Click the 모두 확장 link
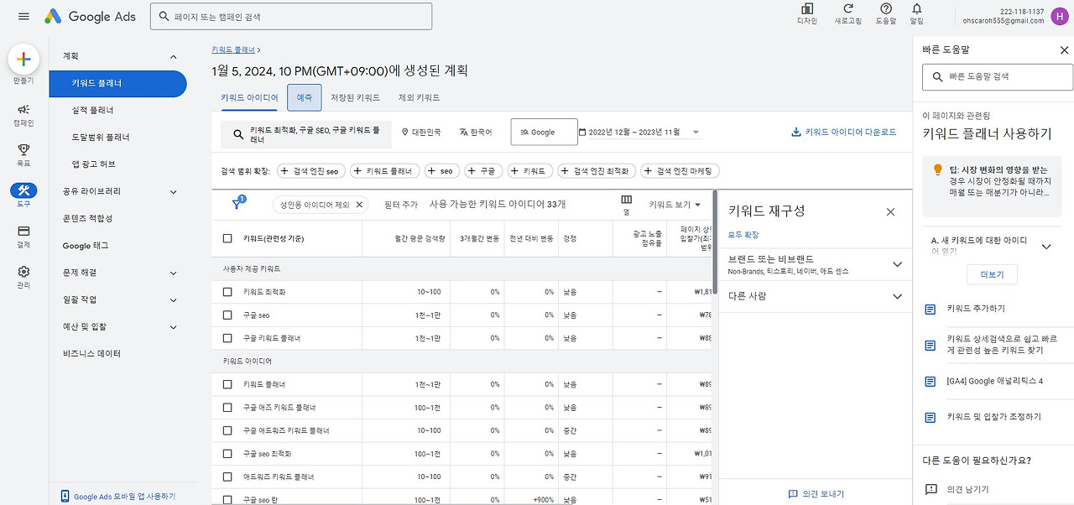The image size is (1074, 505). click(x=743, y=235)
